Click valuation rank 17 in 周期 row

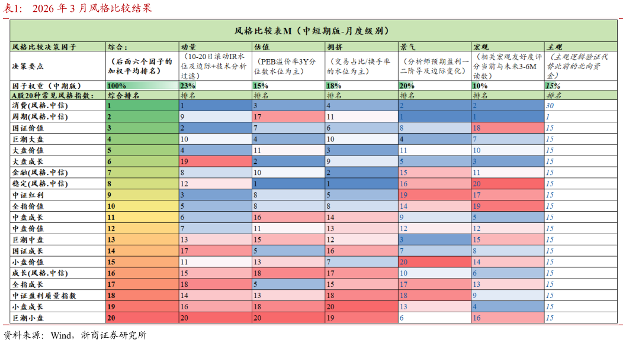(288, 117)
